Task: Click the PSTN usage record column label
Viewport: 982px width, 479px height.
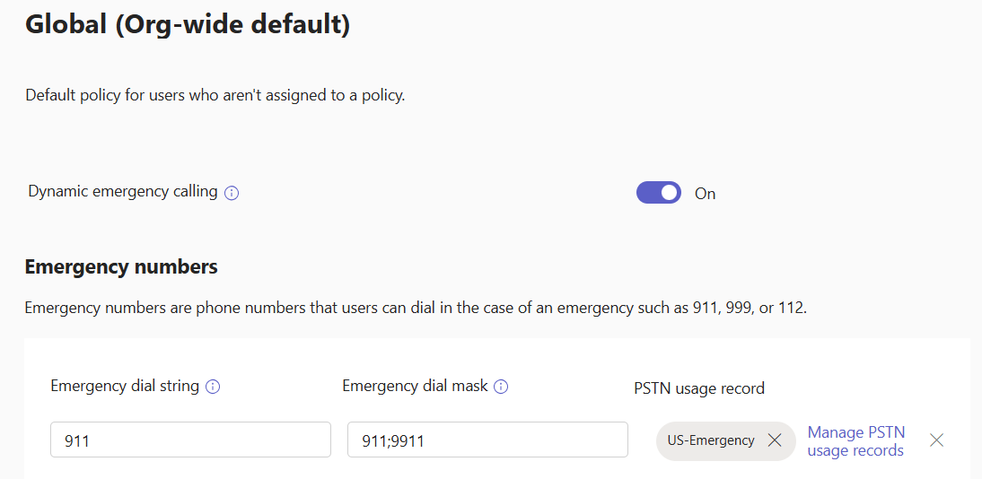Action: click(699, 388)
